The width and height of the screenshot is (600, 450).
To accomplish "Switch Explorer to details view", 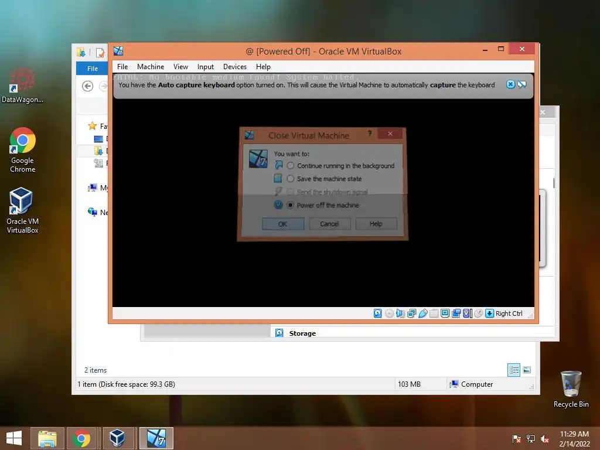I will (x=514, y=370).
